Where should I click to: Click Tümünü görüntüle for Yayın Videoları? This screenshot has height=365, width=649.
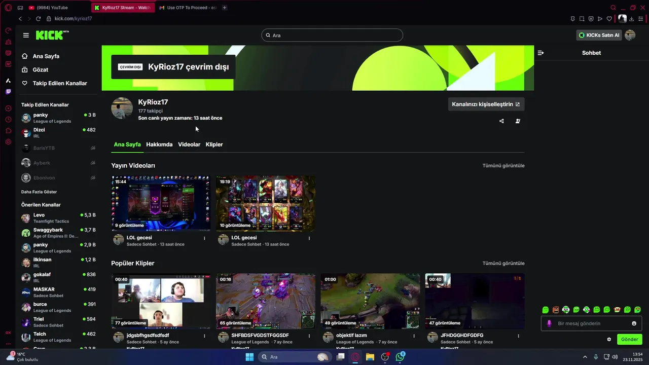503,166
